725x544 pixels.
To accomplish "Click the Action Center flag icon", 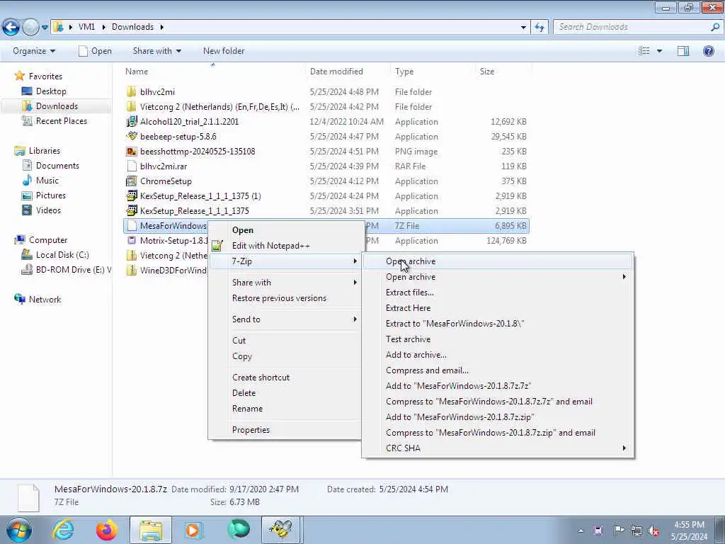I will coord(618,531).
